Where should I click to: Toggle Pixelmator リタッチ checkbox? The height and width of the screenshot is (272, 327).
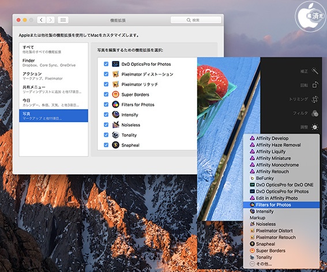coord(106,84)
